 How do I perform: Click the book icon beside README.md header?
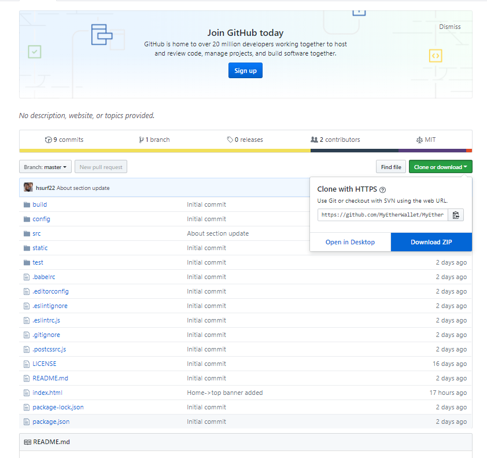(28, 442)
